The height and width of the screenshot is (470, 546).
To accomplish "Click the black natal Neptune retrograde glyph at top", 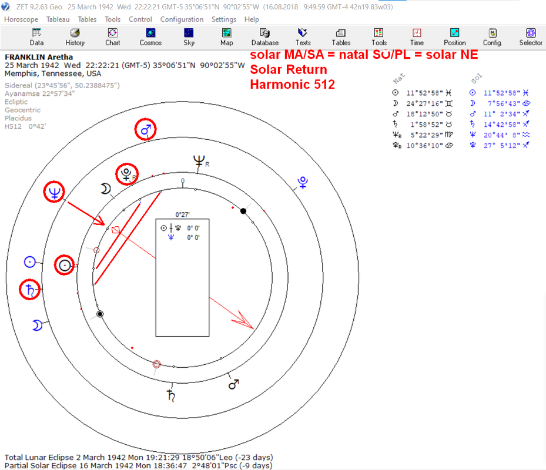I will [x=200, y=162].
